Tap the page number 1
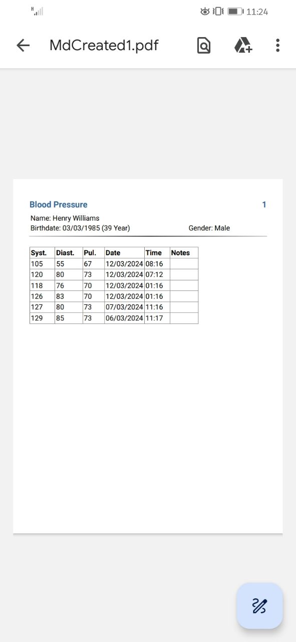Viewport: 296px width, 642px height. pyautogui.click(x=264, y=205)
